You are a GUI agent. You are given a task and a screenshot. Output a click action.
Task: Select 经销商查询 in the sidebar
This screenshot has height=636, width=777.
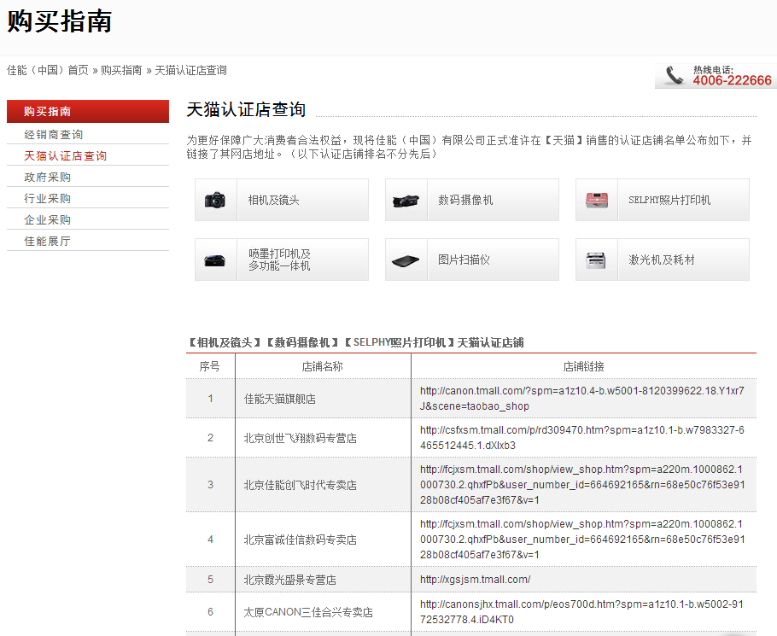click(x=54, y=134)
